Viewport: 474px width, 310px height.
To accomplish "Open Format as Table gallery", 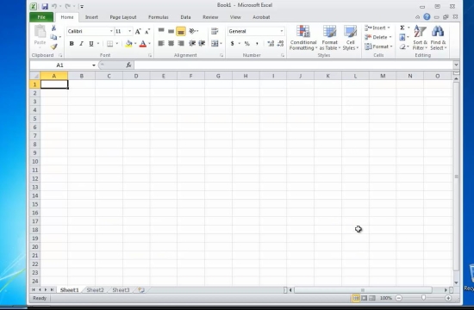I will 329,38.
